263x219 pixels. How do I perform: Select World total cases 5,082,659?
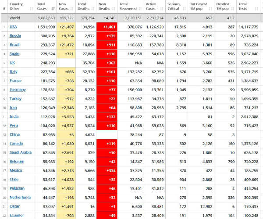[x=46, y=18]
